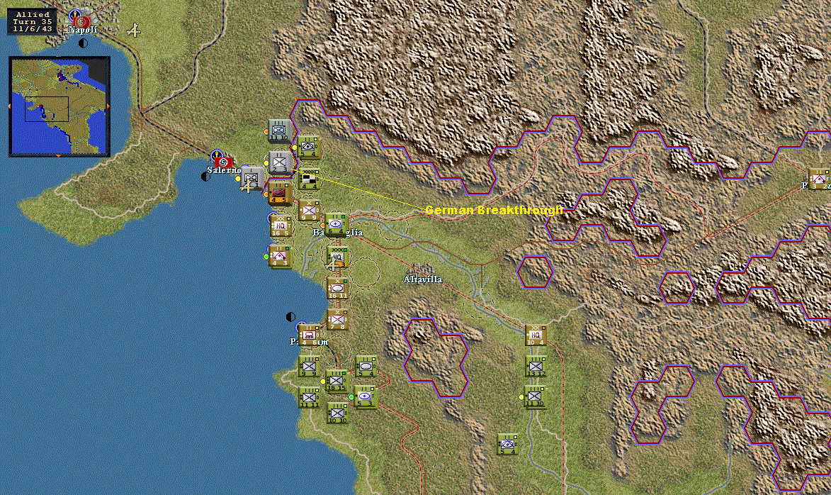Select the 7-8 infantry brigade

(337, 320)
